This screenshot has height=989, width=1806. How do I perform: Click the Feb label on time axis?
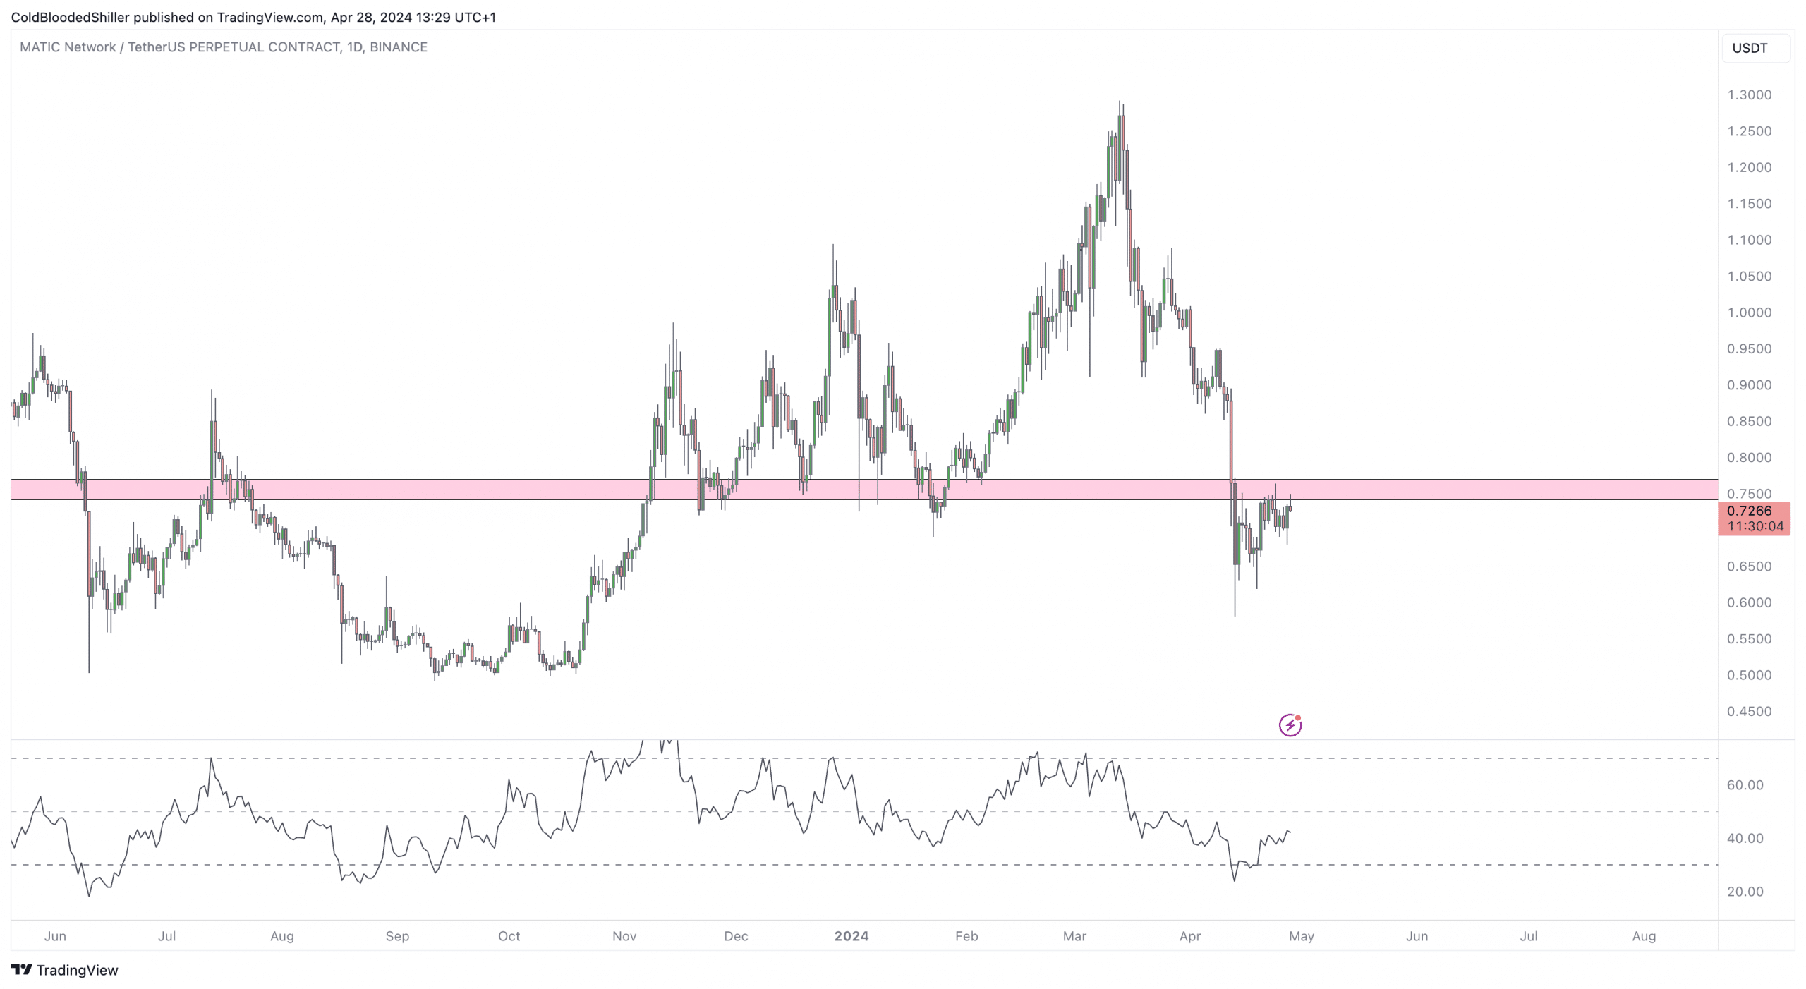(x=966, y=936)
